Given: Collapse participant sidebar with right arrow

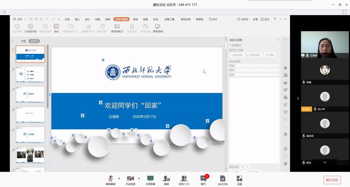Looking at the screenshot, I should pyautogui.click(x=298, y=98).
